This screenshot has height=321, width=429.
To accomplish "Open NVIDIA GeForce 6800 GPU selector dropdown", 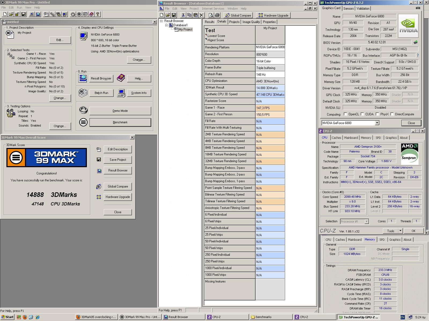I will [377, 123].
